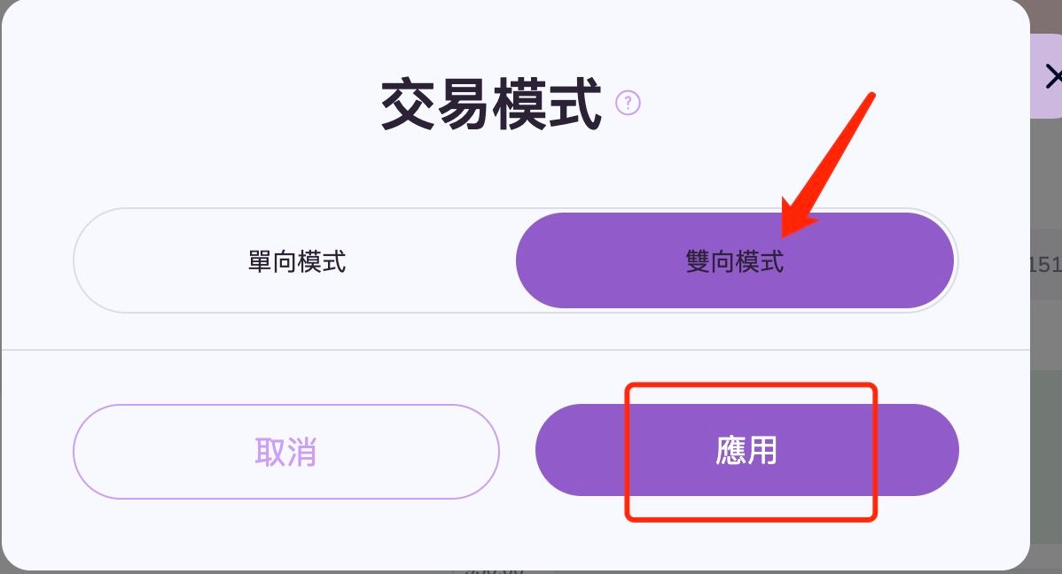Switch trading mode to one-way (單向模式)

pos(297,260)
